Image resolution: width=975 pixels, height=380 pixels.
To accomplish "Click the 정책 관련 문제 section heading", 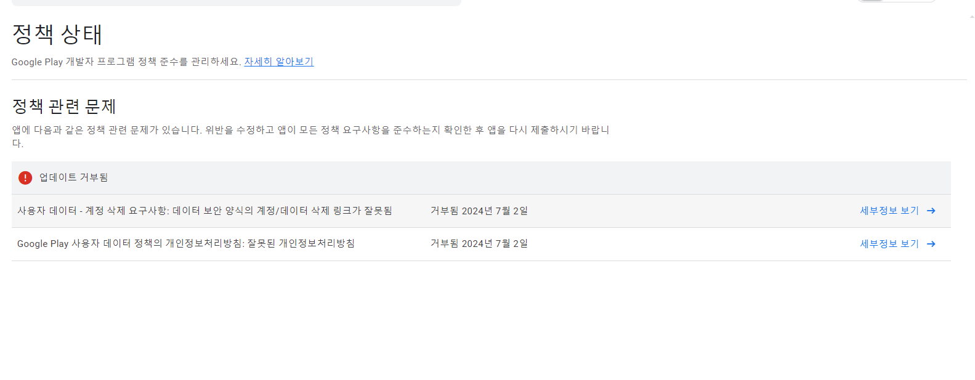I will click(64, 107).
